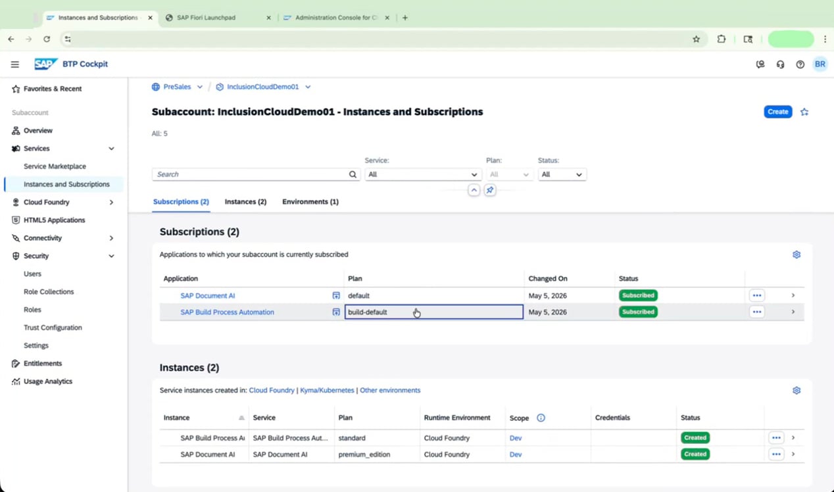Click Kyma/Kubernetes environment link
Viewport: 834px width, 492px height.
[x=327, y=391]
